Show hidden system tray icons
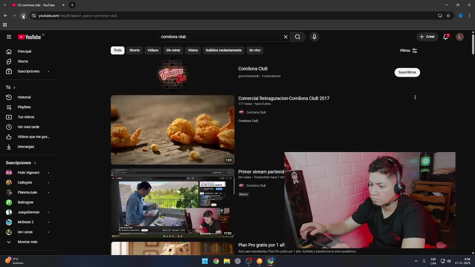This screenshot has height=267, width=475. click(416, 261)
